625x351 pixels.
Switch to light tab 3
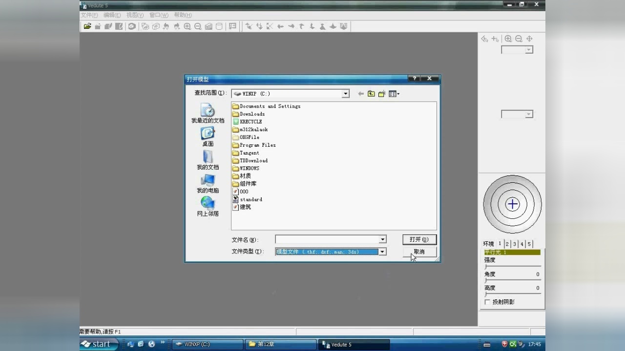click(x=515, y=244)
